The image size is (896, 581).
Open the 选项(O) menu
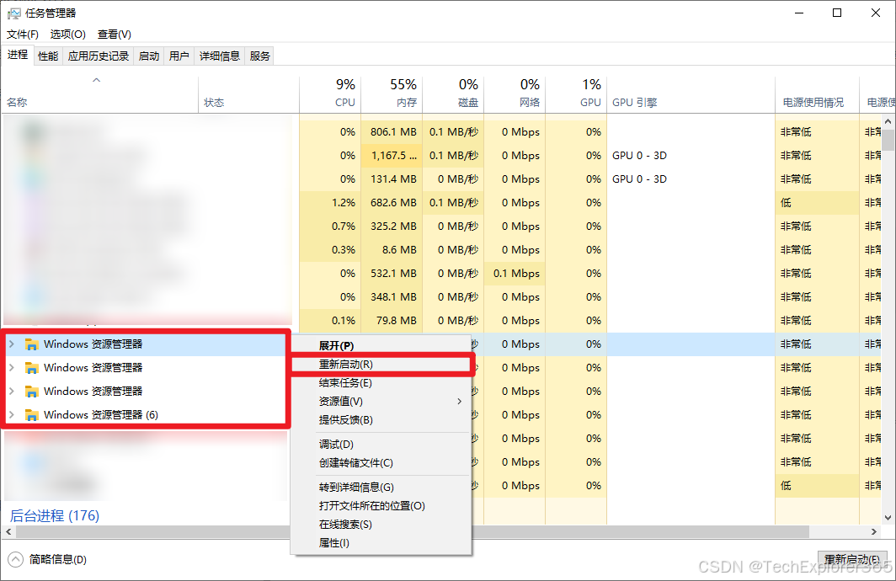[68, 35]
